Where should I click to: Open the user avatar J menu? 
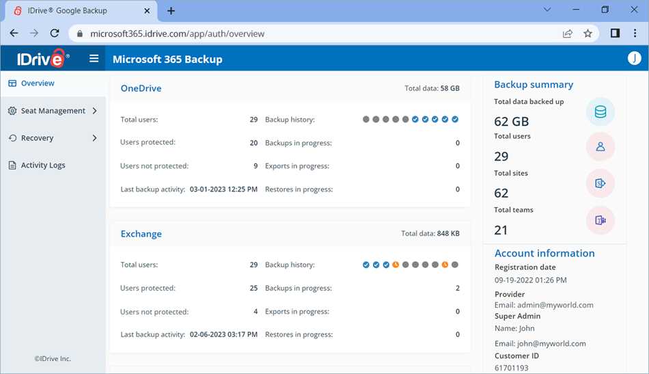coord(634,58)
